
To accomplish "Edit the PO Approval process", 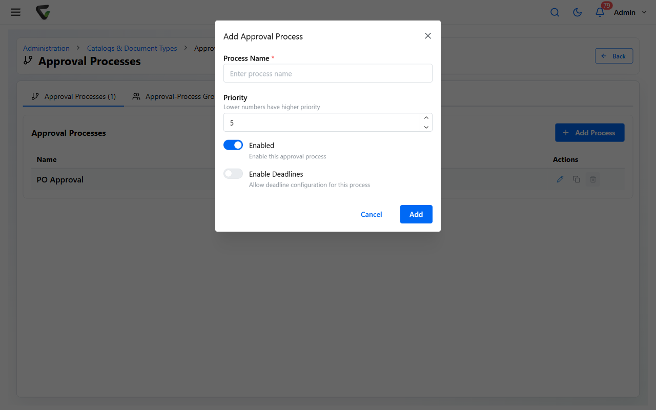I will [x=560, y=179].
